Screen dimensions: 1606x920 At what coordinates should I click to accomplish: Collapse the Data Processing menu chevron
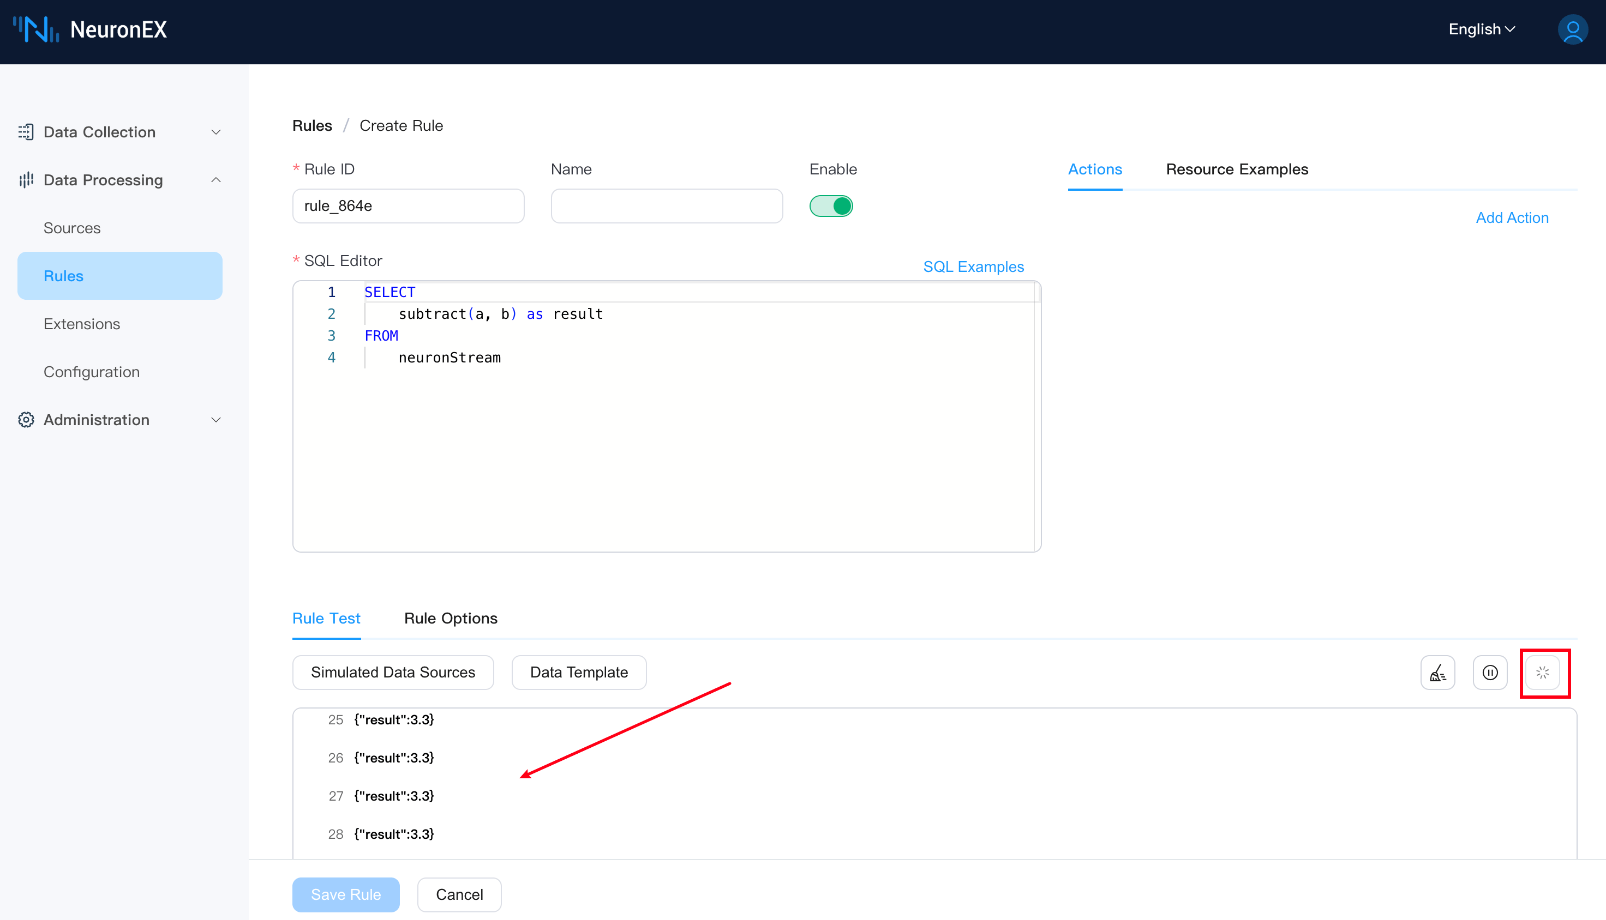click(215, 180)
